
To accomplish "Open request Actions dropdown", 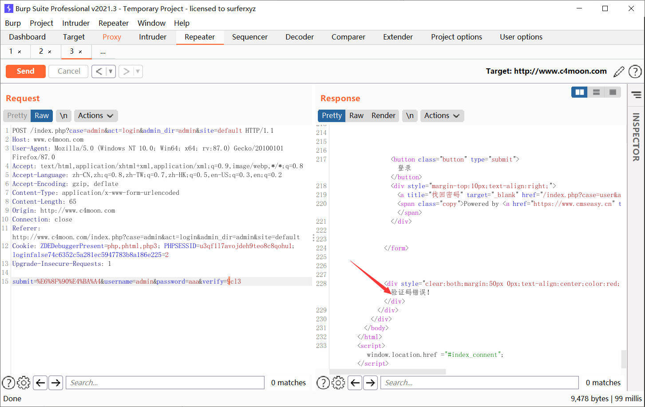I will (x=96, y=116).
